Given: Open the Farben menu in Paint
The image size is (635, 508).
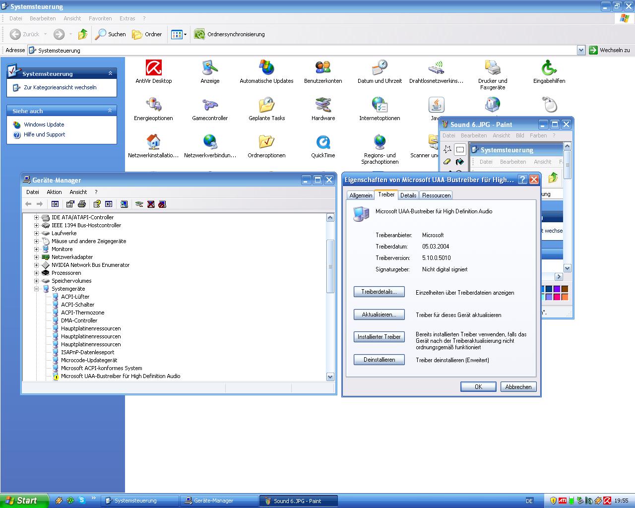Looking at the screenshot, I should point(538,135).
